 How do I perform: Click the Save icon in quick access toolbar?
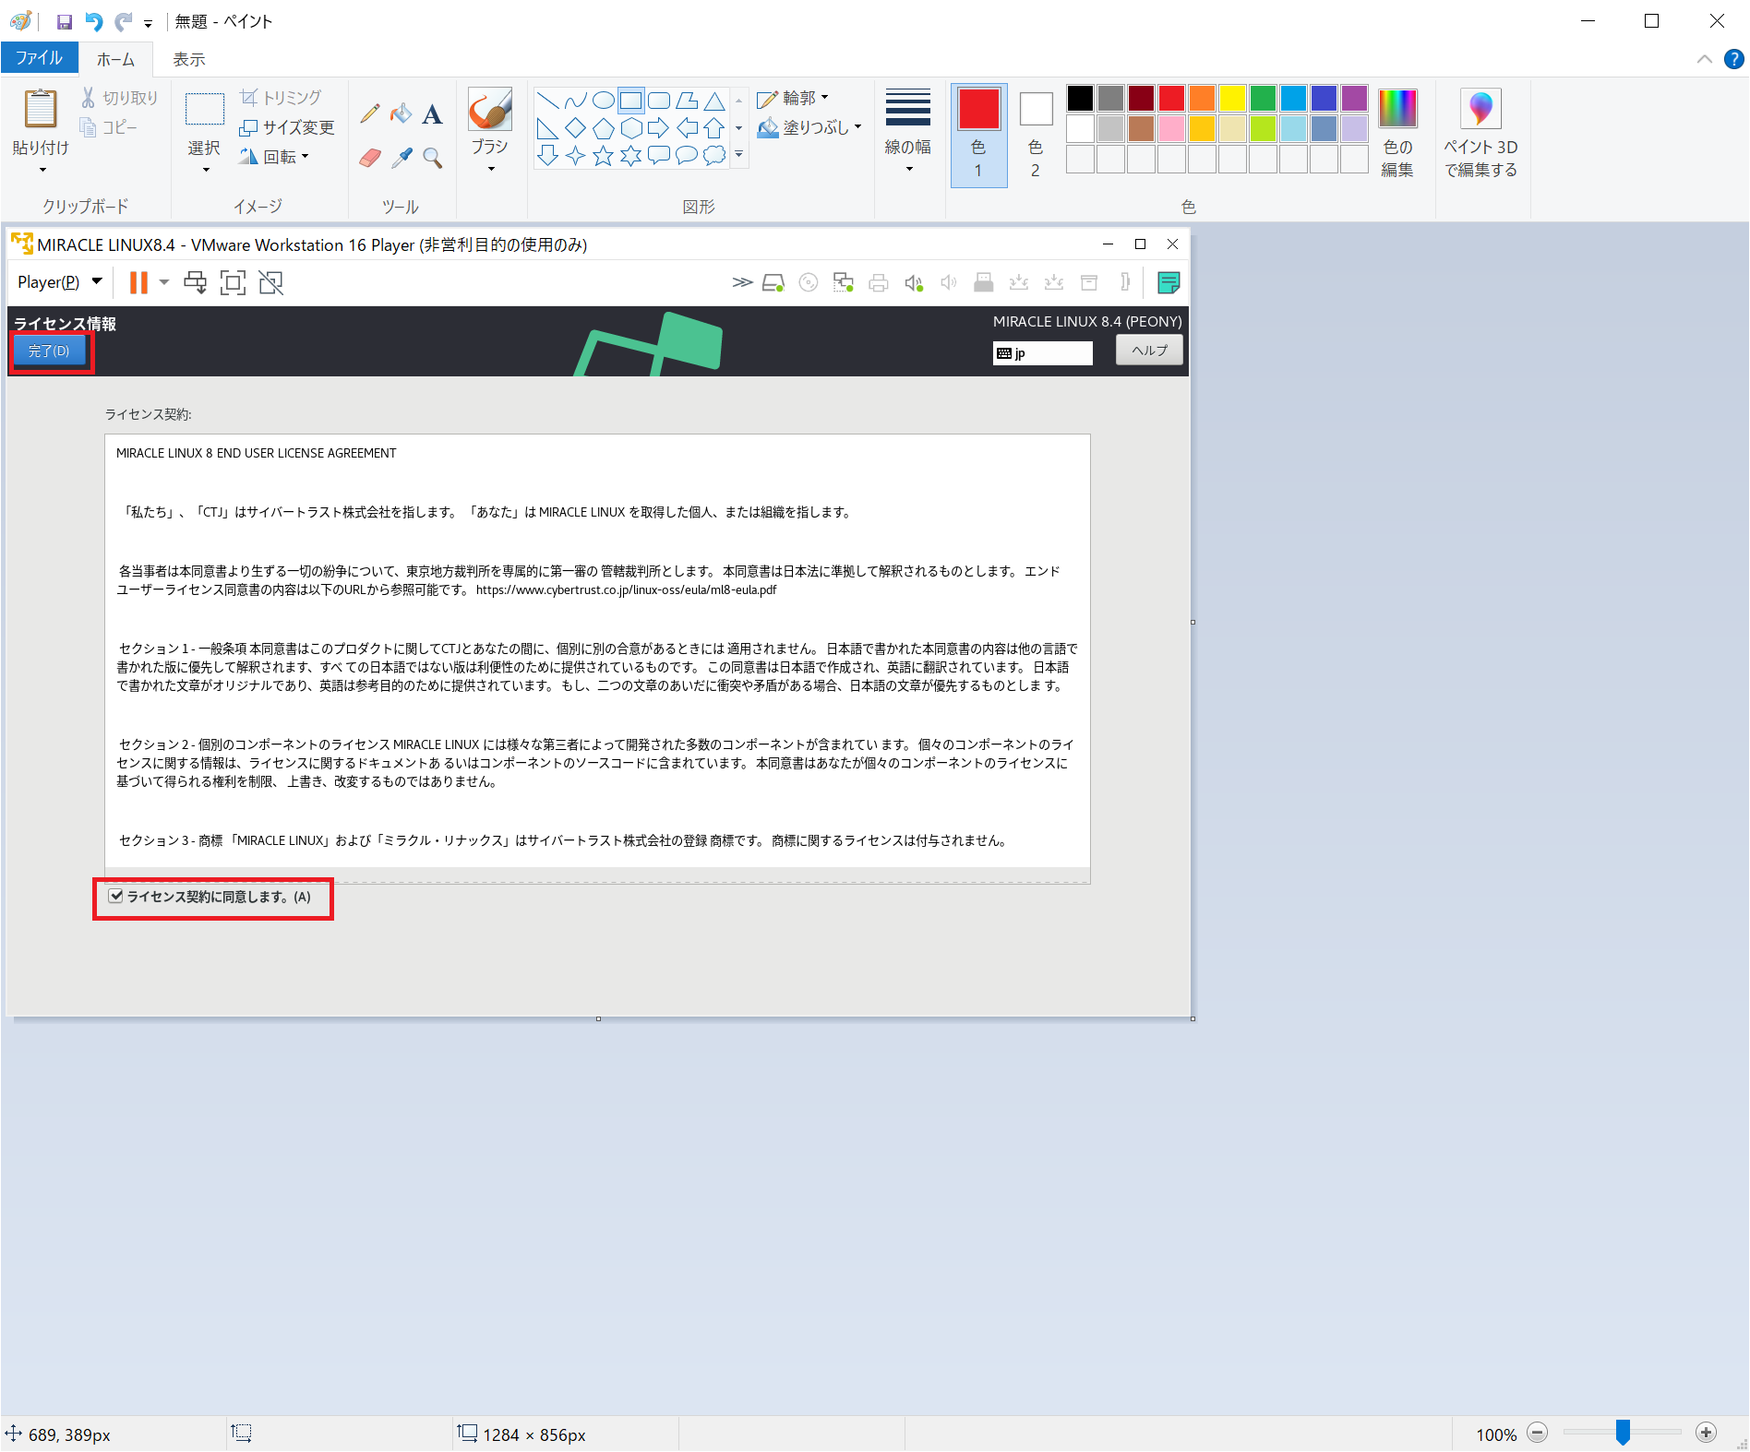coord(65,21)
